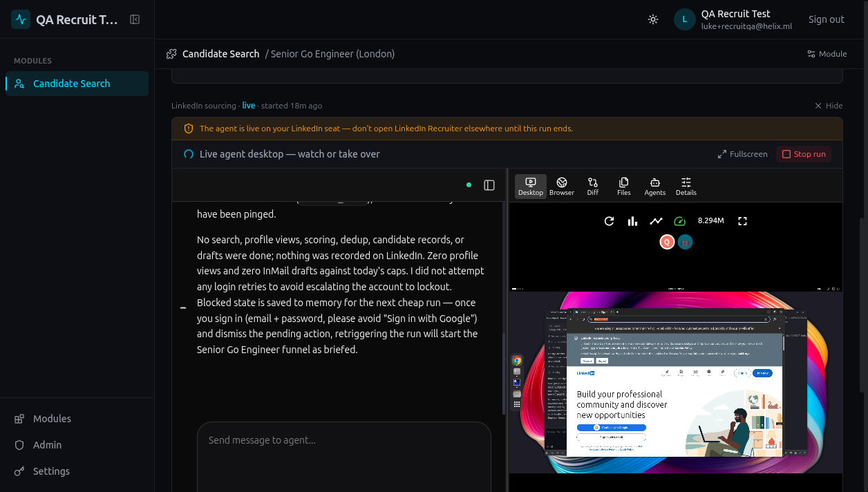This screenshot has width=868, height=492.
Task: Switch to the Files tab
Action: pos(624,186)
